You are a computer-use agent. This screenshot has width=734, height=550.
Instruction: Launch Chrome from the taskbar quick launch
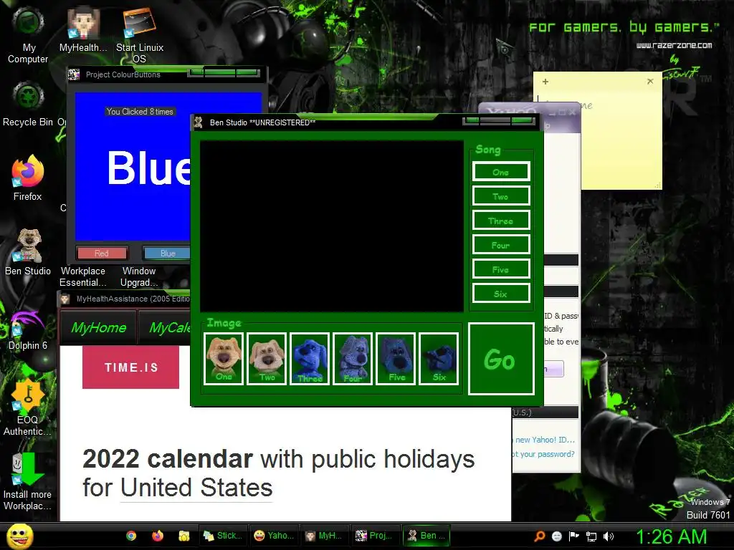point(131,536)
